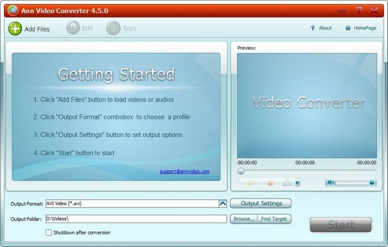Click the Edit toolbar icon
Viewport: 388px width, 247px height.
pos(73,28)
